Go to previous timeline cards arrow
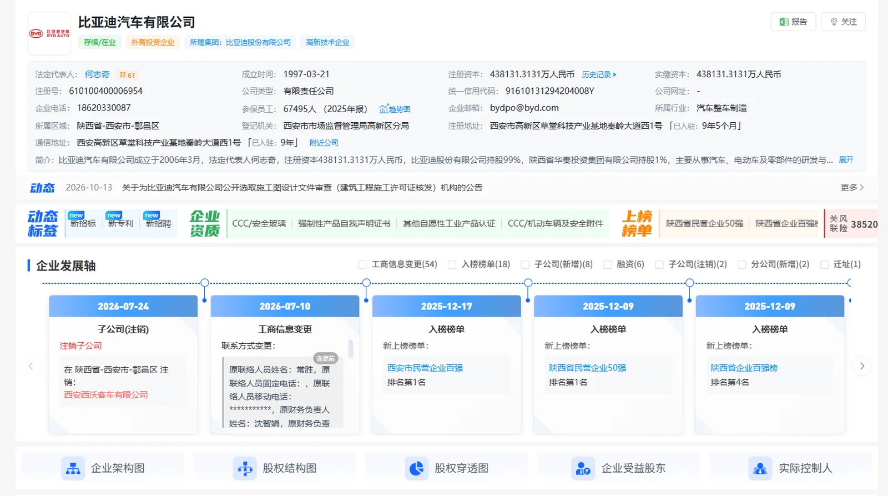 (x=31, y=366)
